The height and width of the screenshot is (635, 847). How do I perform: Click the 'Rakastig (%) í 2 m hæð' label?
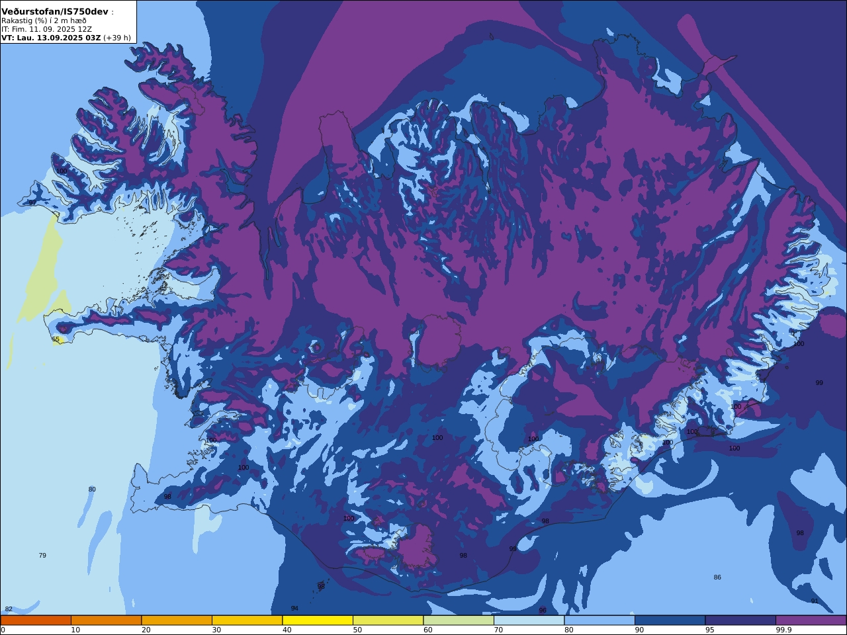(44, 21)
